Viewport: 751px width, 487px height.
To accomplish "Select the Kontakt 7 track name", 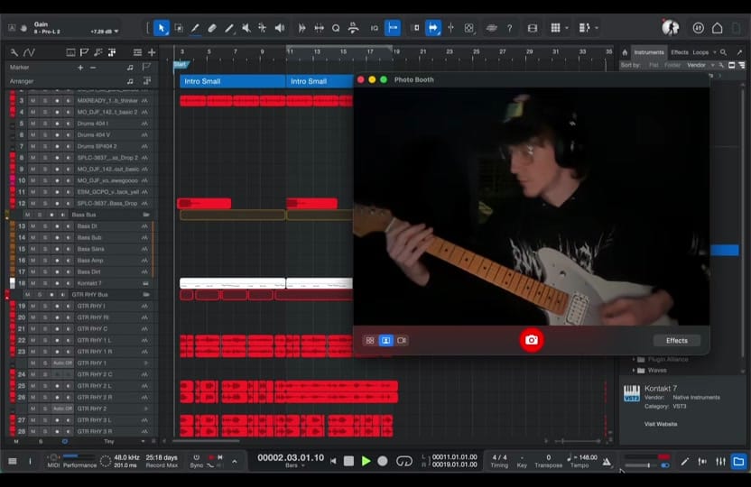I will [x=89, y=283].
